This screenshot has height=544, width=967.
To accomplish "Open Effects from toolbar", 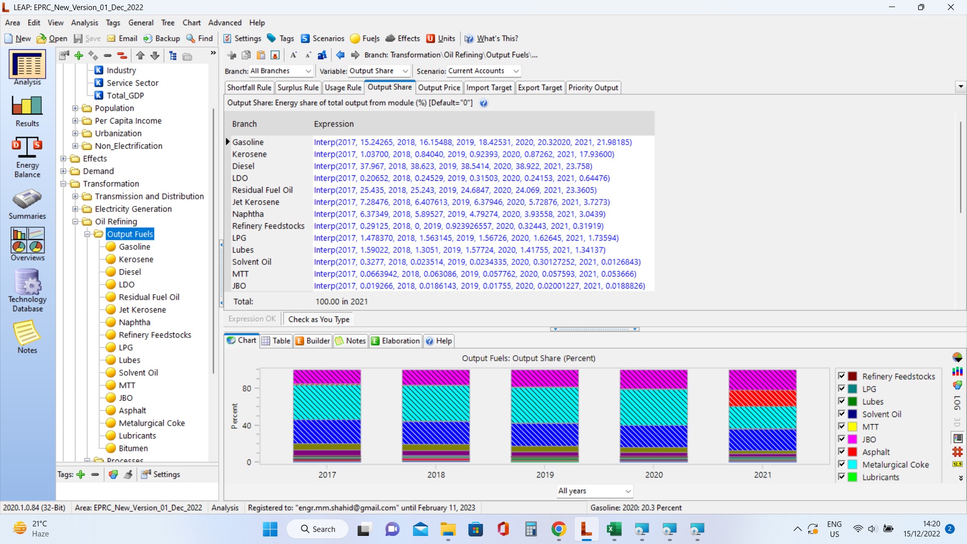I will click(402, 38).
